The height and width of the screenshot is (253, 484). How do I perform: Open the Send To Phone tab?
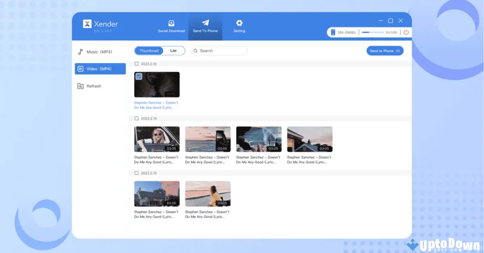pos(206,26)
